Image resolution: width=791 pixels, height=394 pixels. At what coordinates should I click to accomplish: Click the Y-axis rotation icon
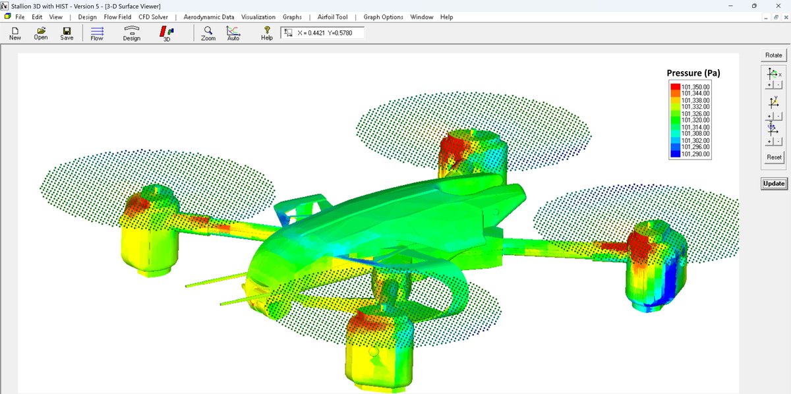click(774, 103)
